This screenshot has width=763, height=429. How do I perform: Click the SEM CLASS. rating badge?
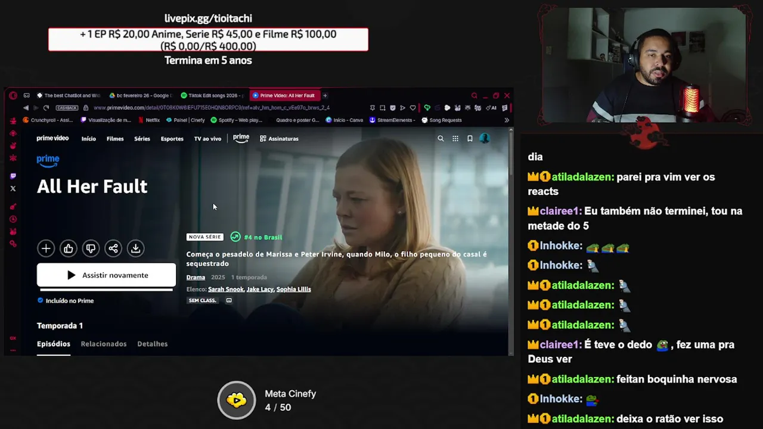point(202,300)
